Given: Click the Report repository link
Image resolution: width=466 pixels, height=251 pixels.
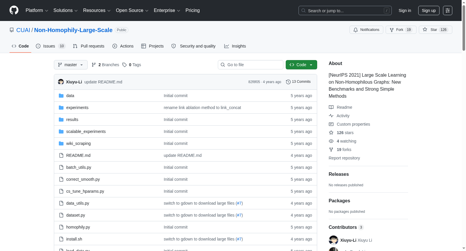Looking at the screenshot, I should click(344, 158).
